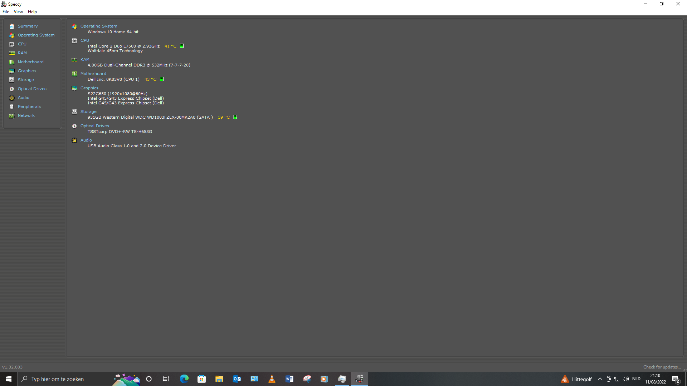
Task: Click the Graphics icon in summary pane
Action: pos(74,88)
